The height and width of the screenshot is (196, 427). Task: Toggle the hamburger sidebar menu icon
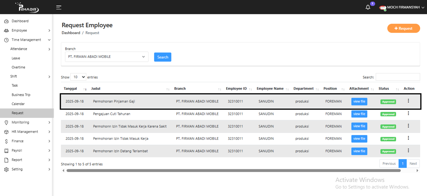coord(59,7)
